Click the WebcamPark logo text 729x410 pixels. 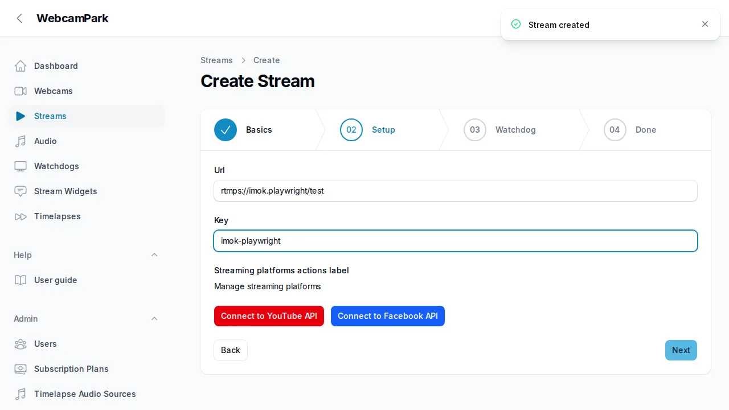(x=72, y=18)
